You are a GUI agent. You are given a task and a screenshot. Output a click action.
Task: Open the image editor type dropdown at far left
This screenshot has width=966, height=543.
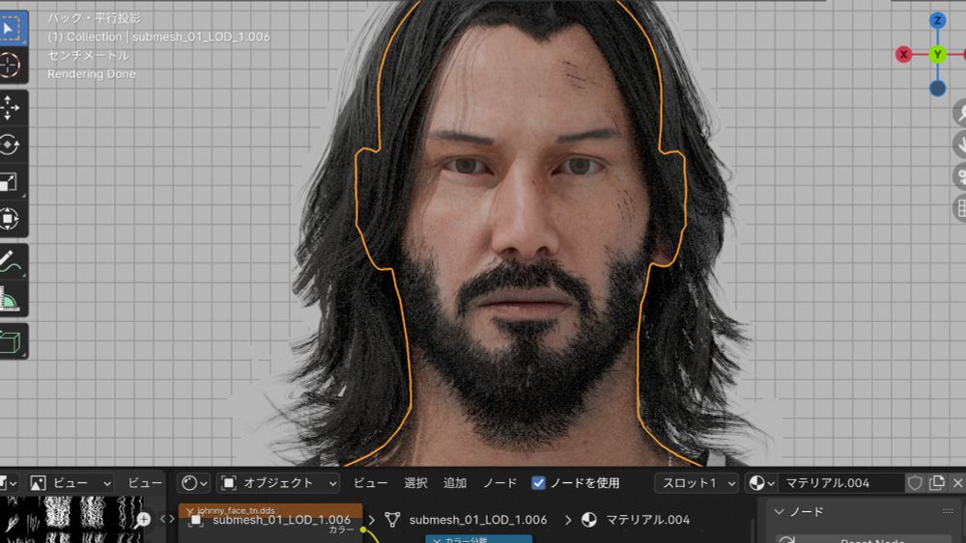pyautogui.click(x=8, y=483)
